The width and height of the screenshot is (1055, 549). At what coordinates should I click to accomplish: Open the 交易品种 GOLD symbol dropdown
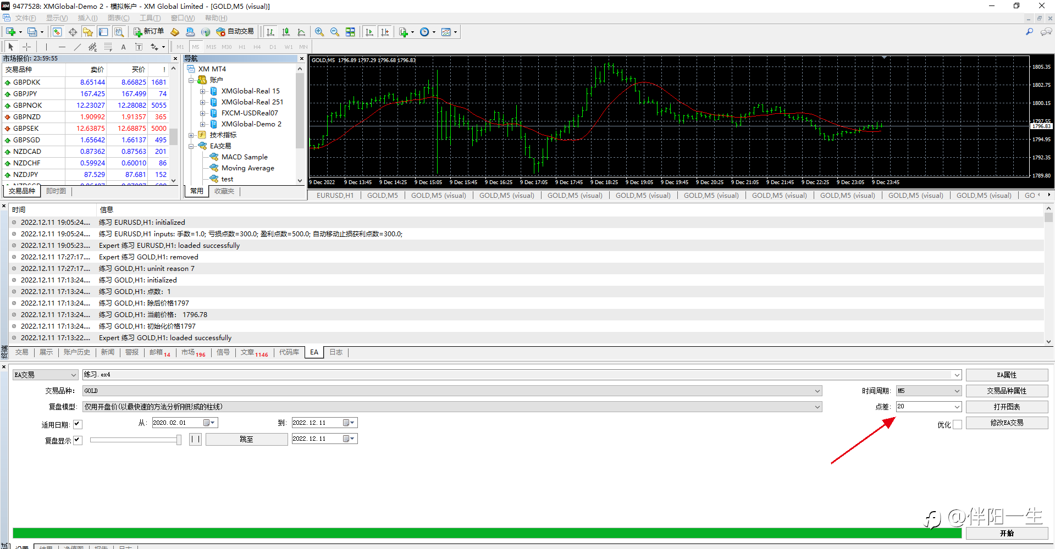[x=452, y=391]
